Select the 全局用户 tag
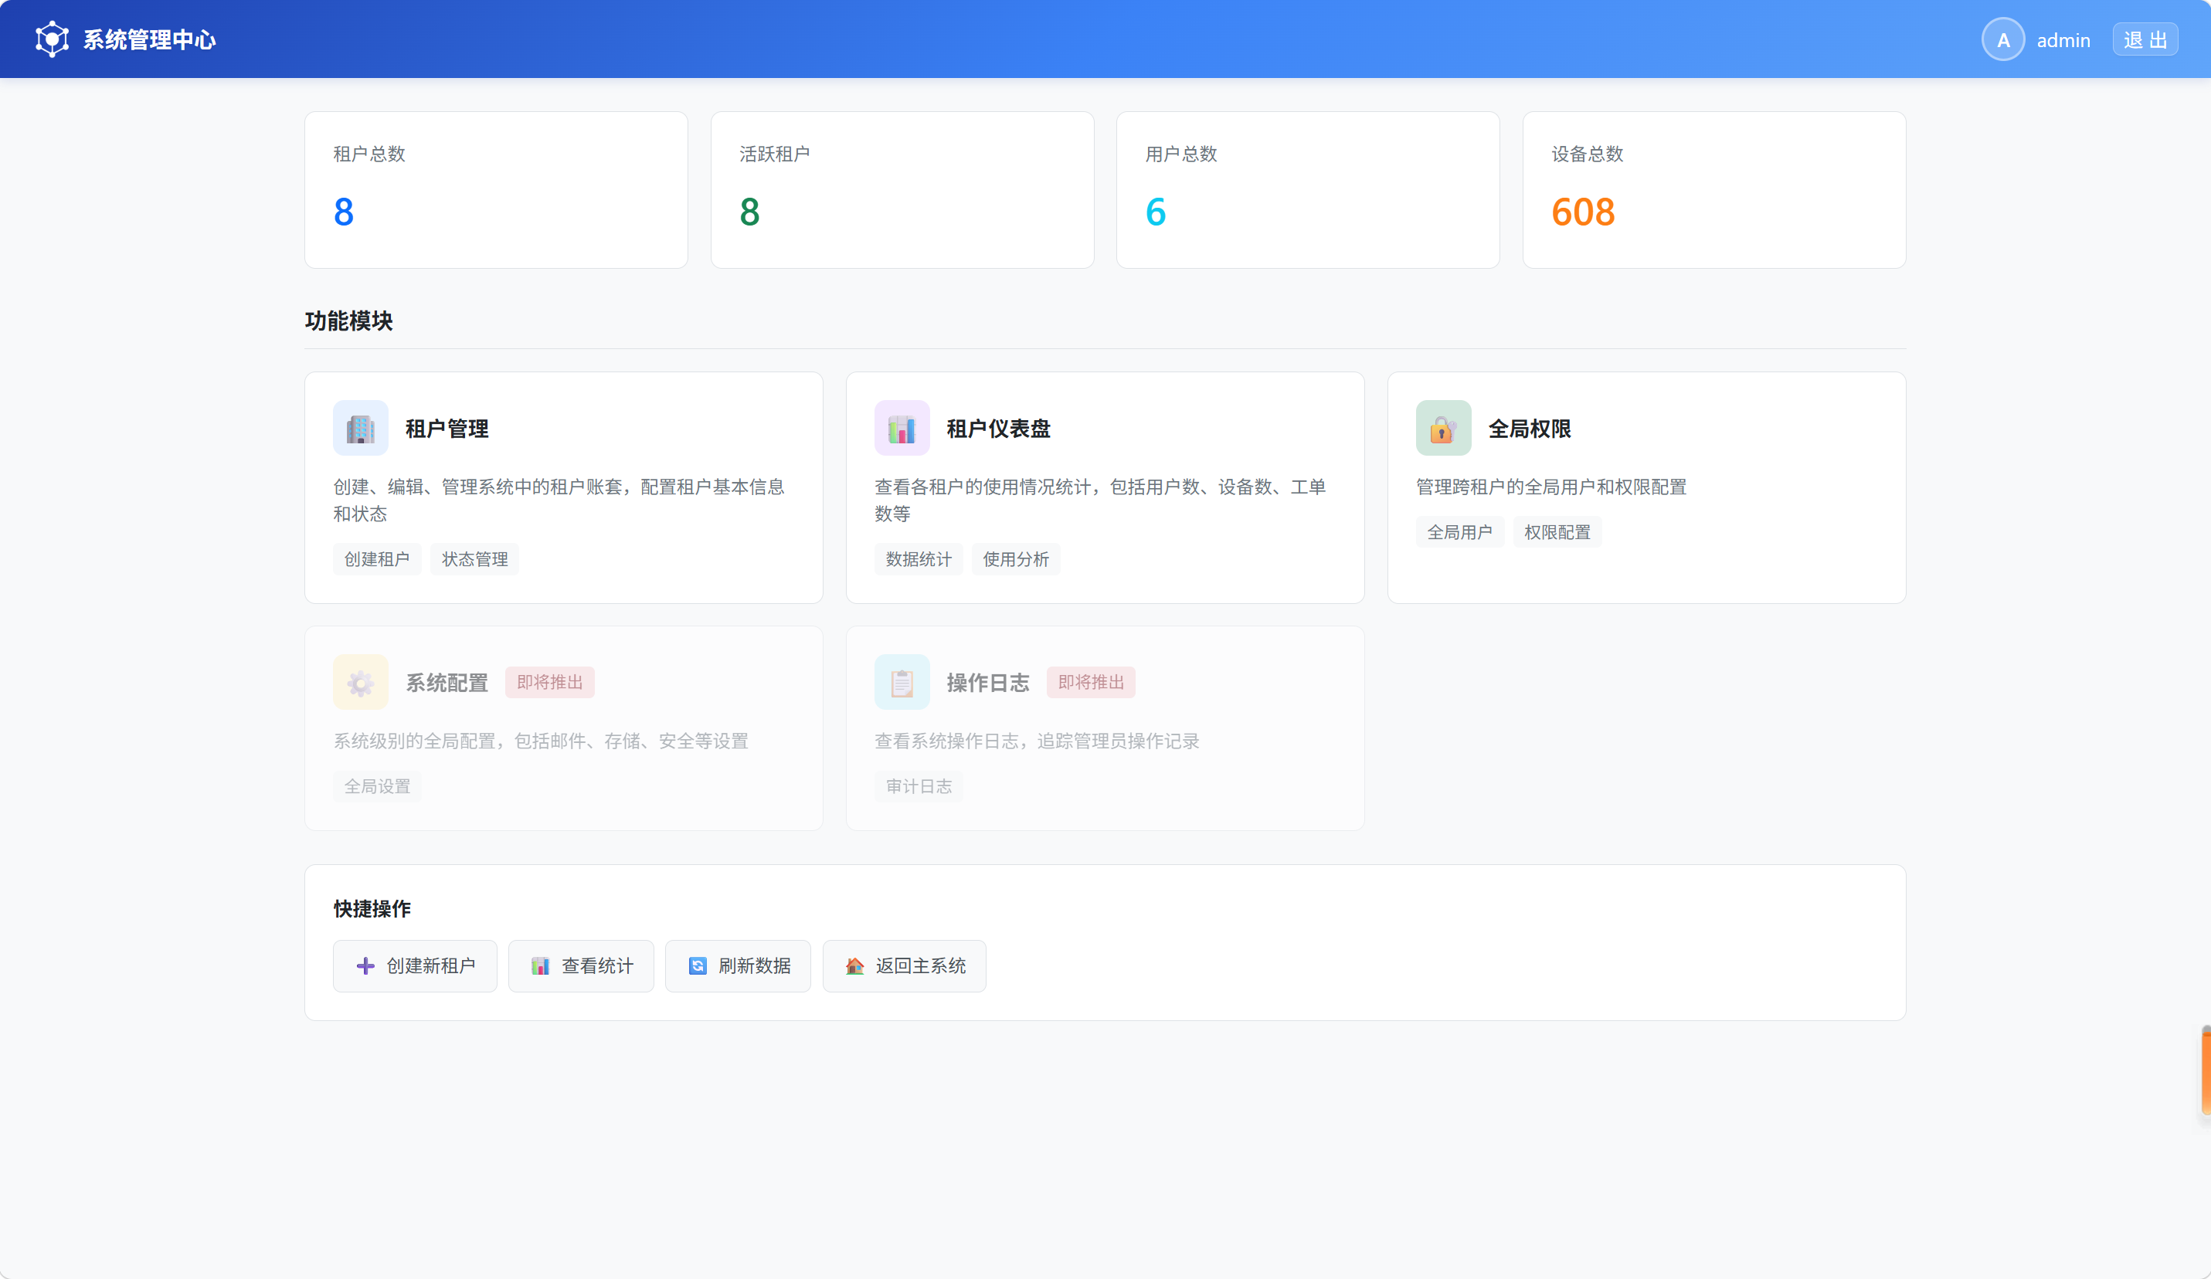 [x=1460, y=531]
